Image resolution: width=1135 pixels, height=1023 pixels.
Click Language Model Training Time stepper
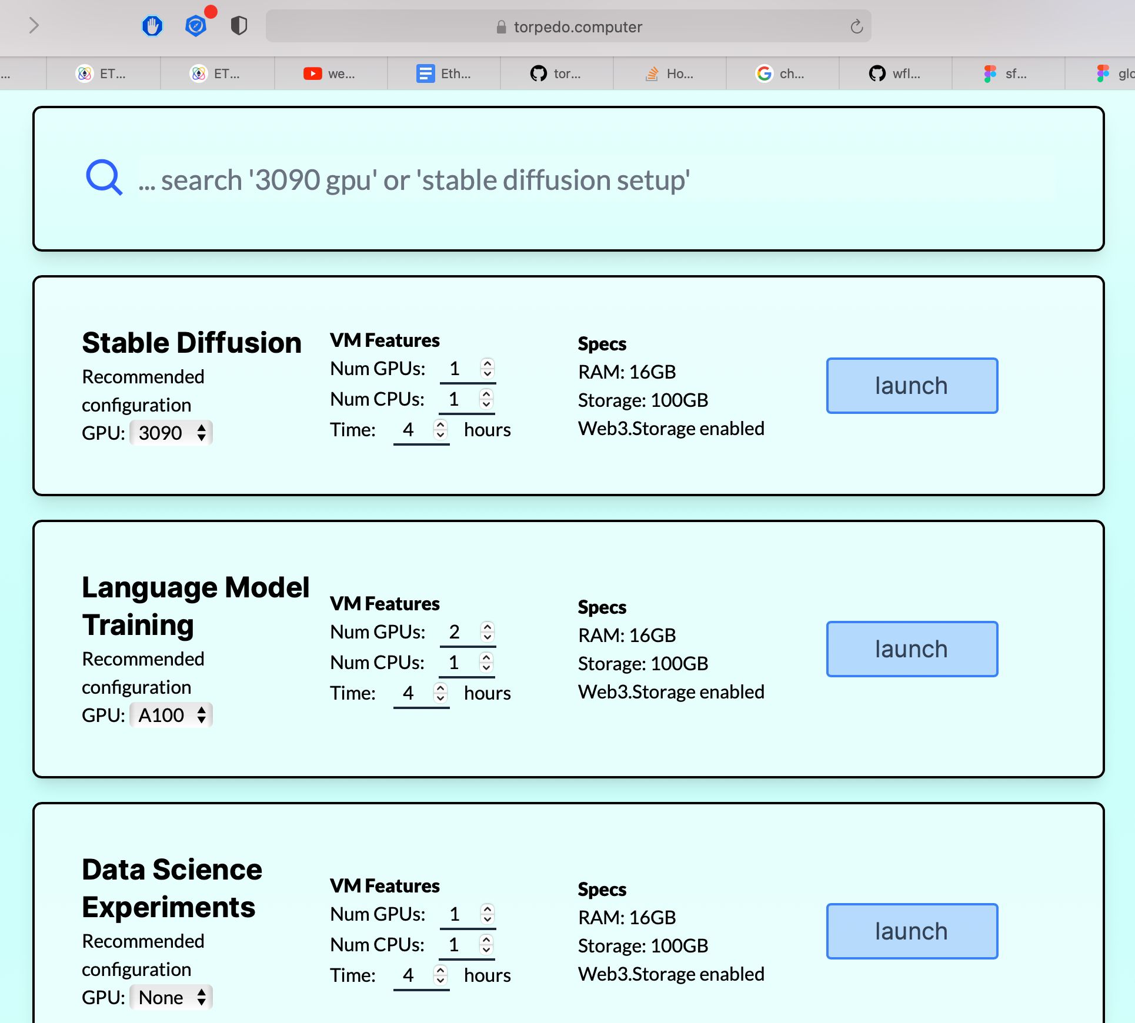click(440, 693)
